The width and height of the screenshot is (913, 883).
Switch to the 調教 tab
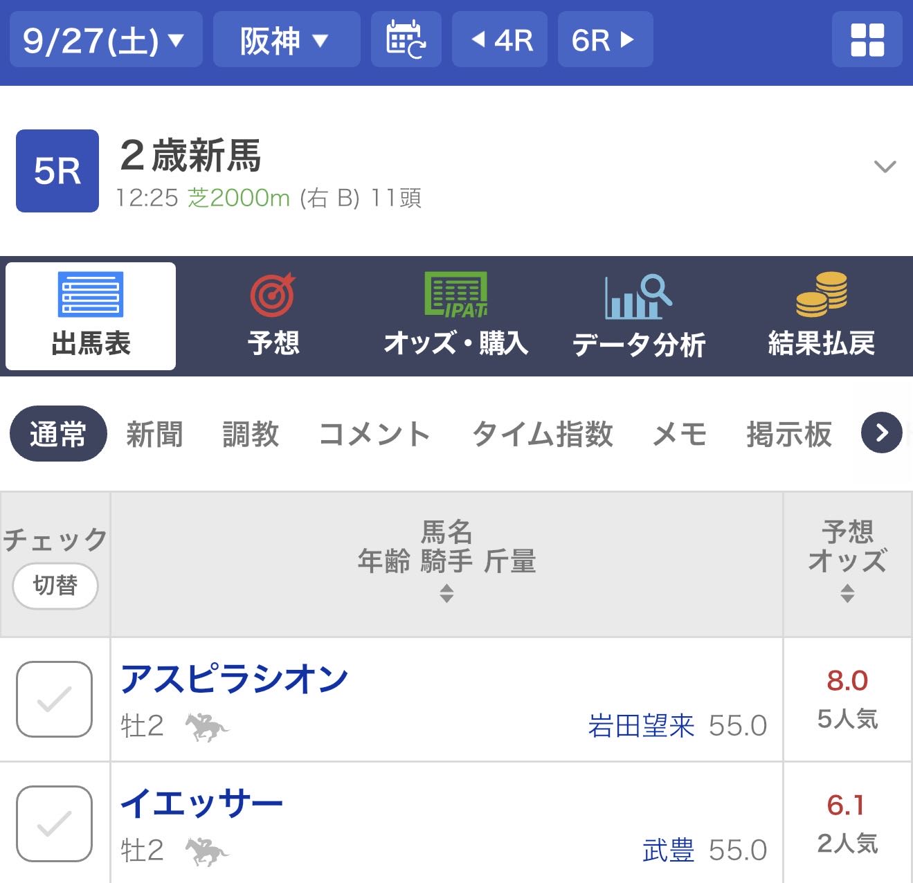click(251, 435)
